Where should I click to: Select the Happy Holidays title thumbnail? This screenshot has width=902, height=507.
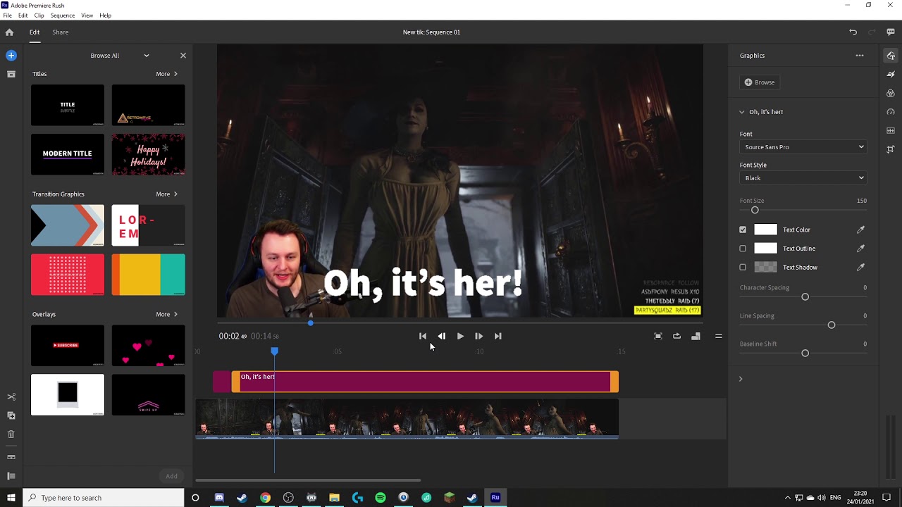[x=148, y=154]
